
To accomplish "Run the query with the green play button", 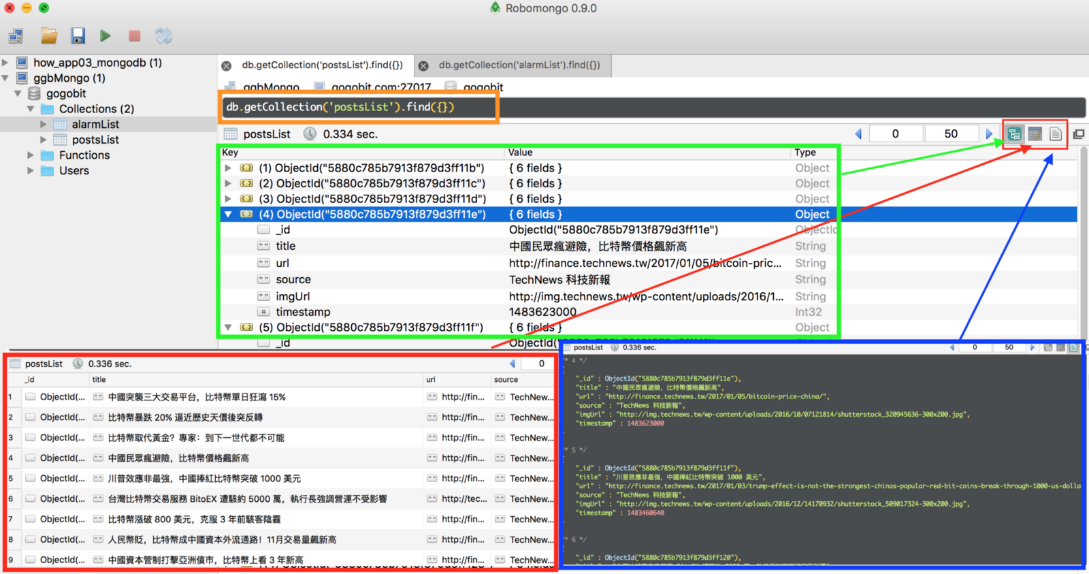I will tap(105, 35).
